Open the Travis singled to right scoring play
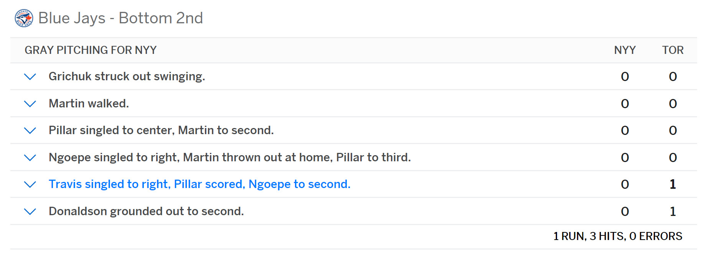 tap(199, 184)
